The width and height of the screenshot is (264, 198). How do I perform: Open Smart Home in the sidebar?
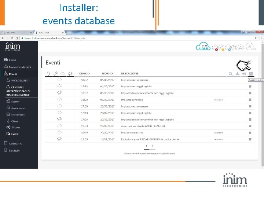(x=16, y=114)
